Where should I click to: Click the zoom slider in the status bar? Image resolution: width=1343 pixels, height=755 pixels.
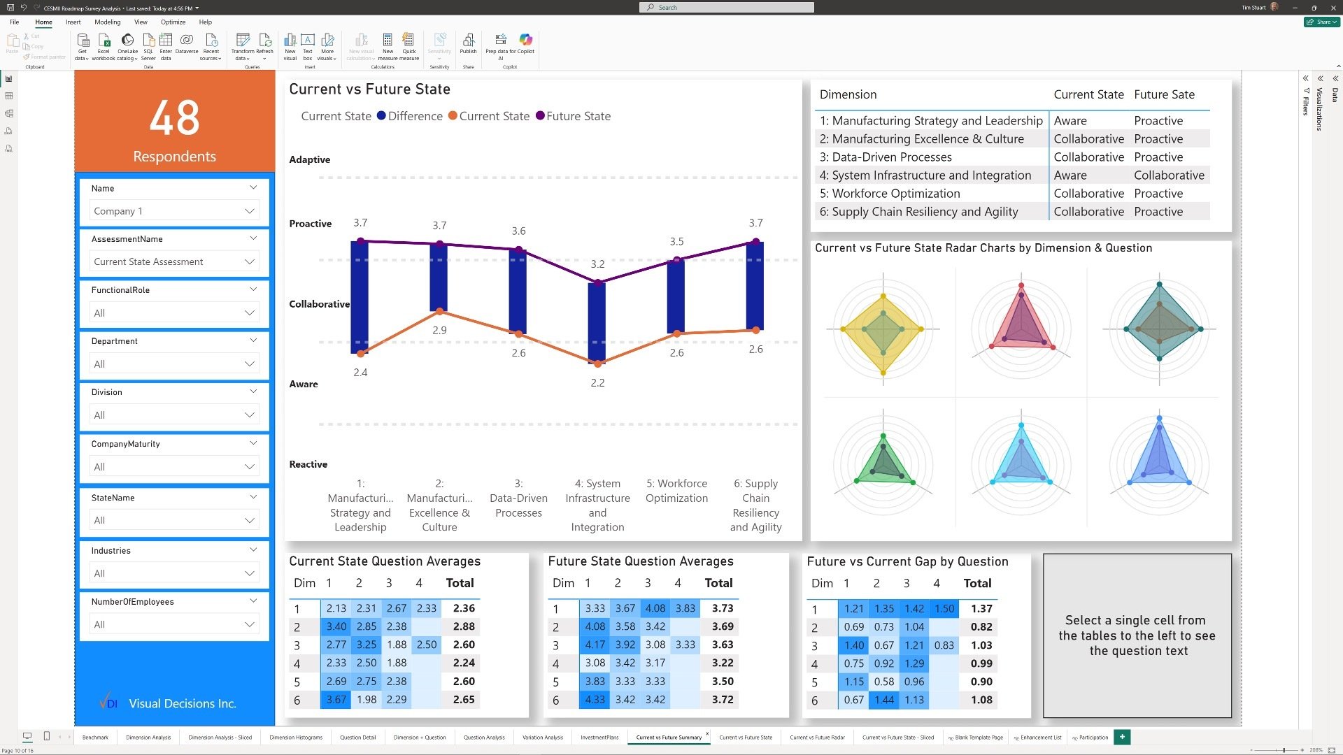pyautogui.click(x=1284, y=750)
